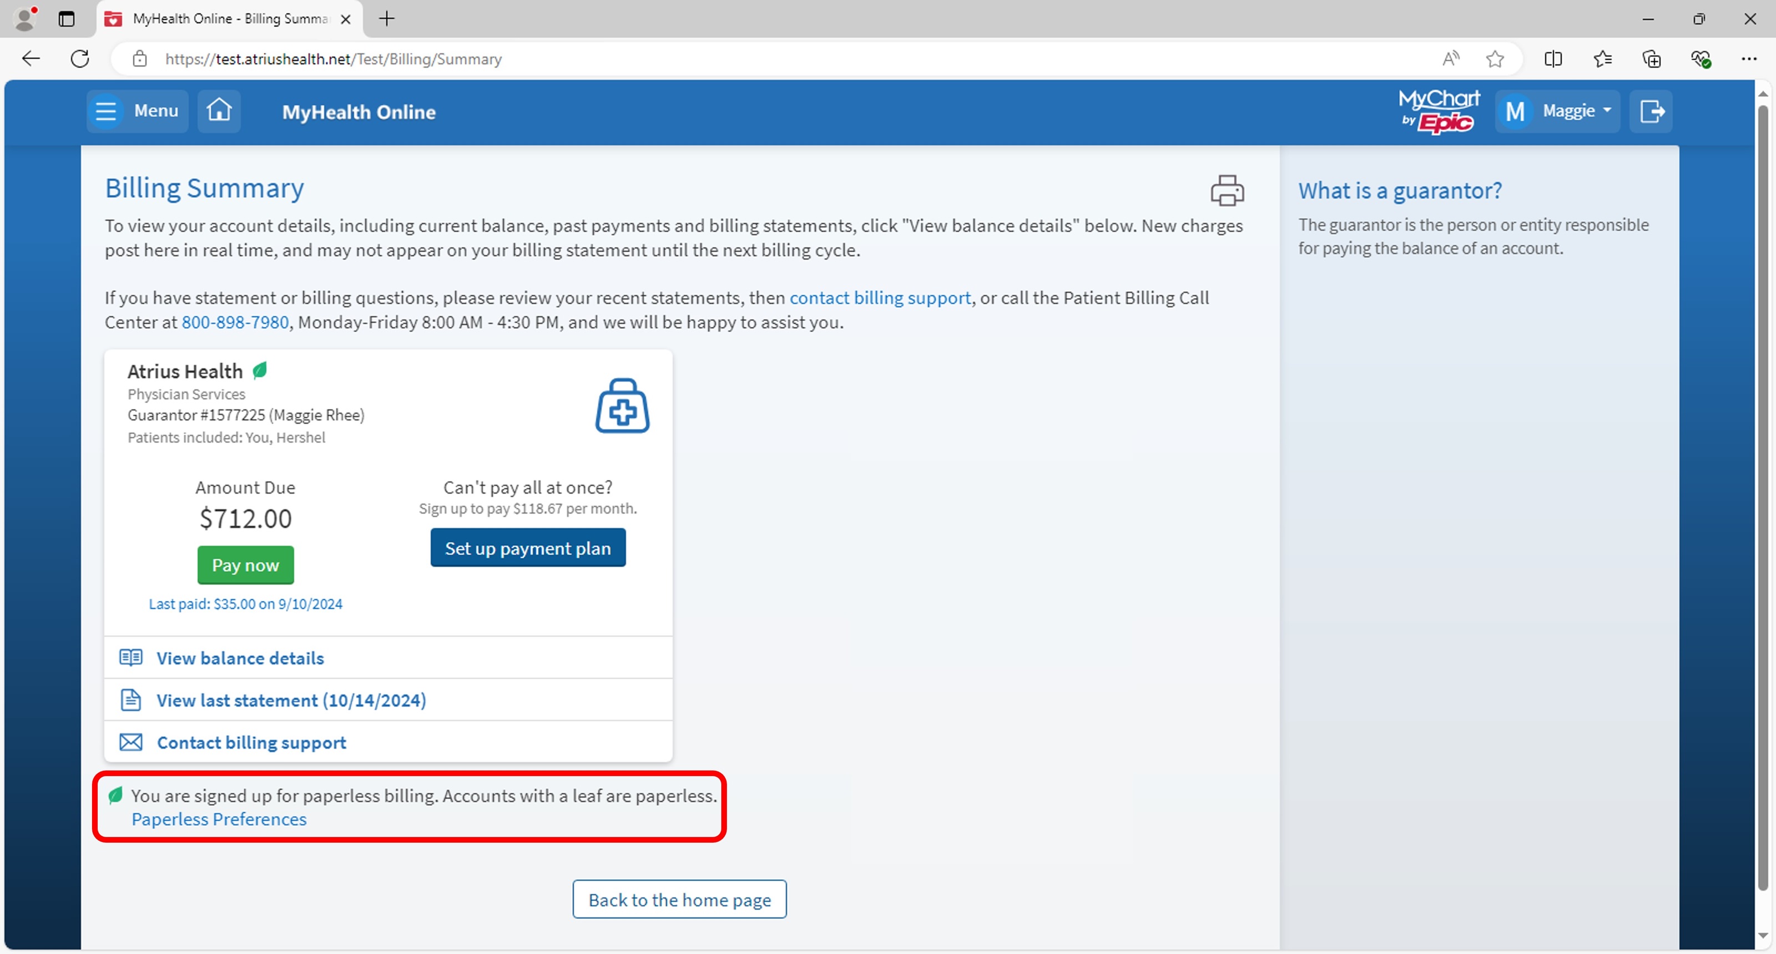Viewport: 1776px width, 954px height.
Task: Open the home page via house icon
Action: [x=219, y=110]
